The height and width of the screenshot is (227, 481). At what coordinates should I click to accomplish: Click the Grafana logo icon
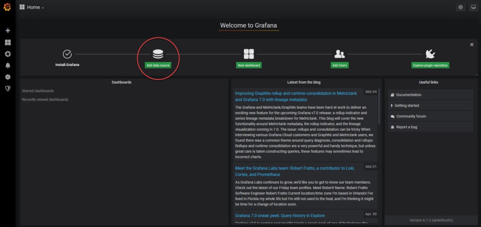point(8,7)
